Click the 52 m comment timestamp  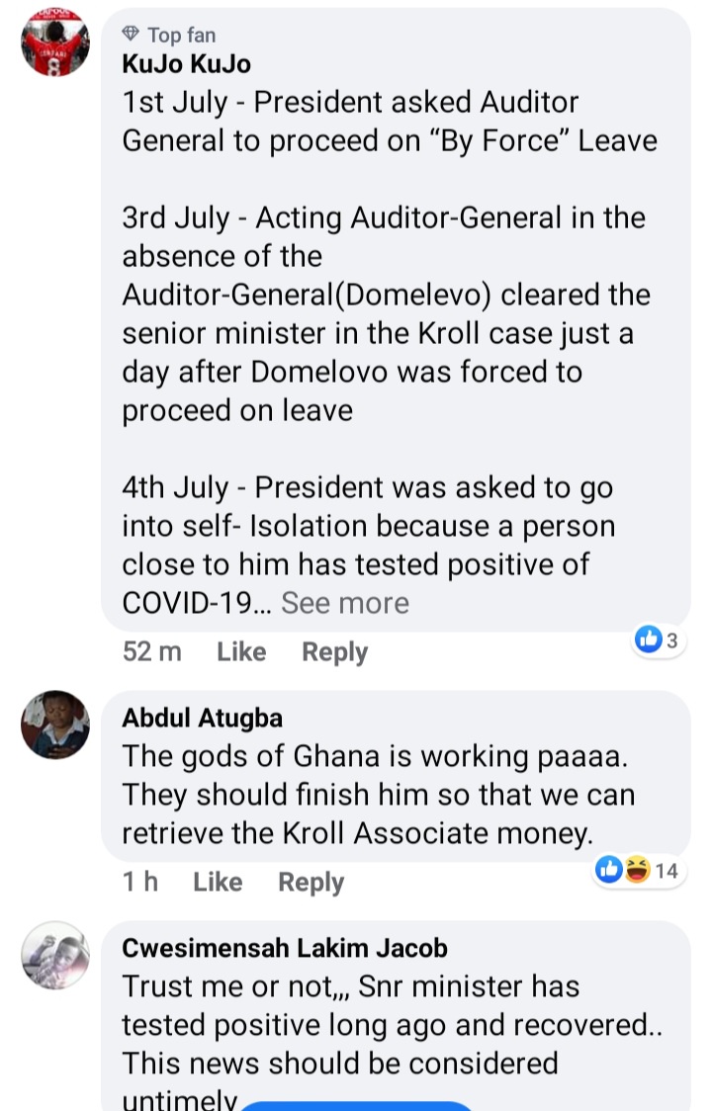(152, 651)
